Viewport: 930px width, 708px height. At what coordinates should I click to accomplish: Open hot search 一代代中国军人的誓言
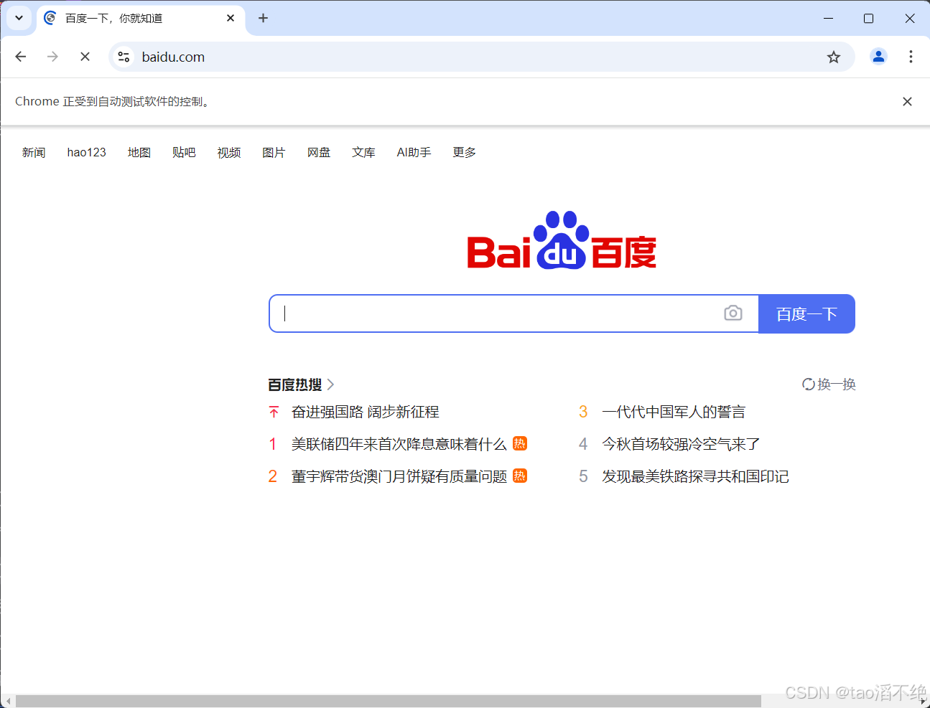click(674, 412)
